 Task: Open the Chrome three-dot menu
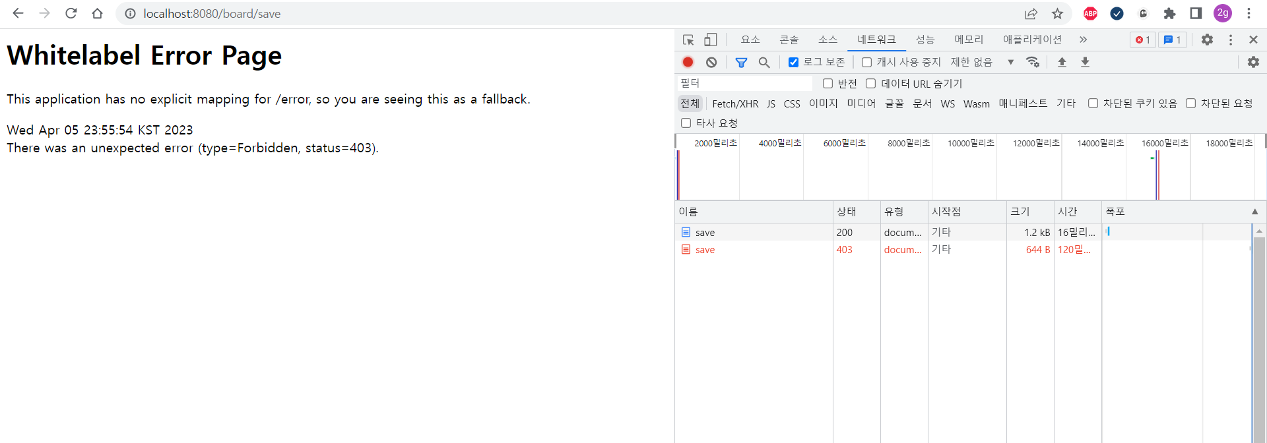pyautogui.click(x=1249, y=13)
